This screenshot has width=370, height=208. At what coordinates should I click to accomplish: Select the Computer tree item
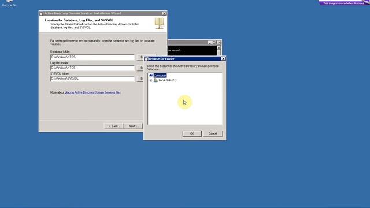click(x=160, y=76)
